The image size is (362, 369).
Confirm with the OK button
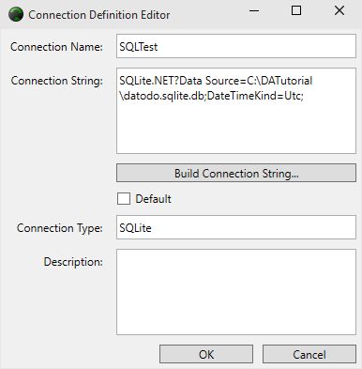click(x=206, y=354)
